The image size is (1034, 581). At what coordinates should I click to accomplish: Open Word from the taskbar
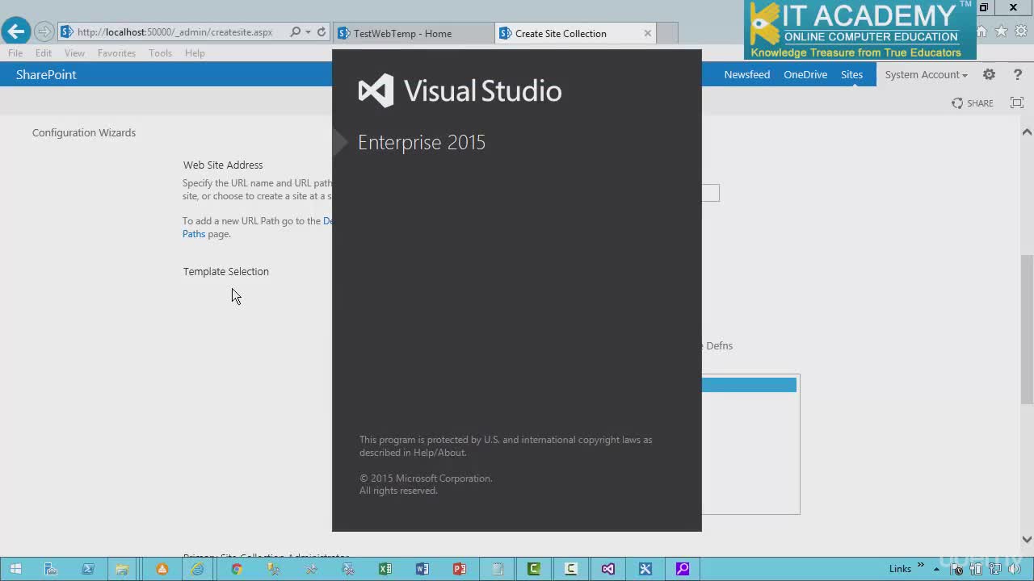(x=422, y=569)
